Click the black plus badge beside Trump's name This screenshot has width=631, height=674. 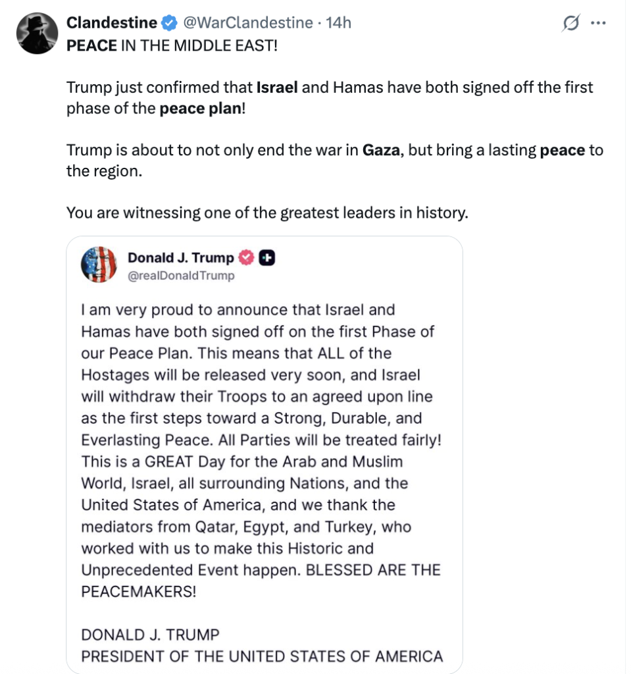click(267, 258)
